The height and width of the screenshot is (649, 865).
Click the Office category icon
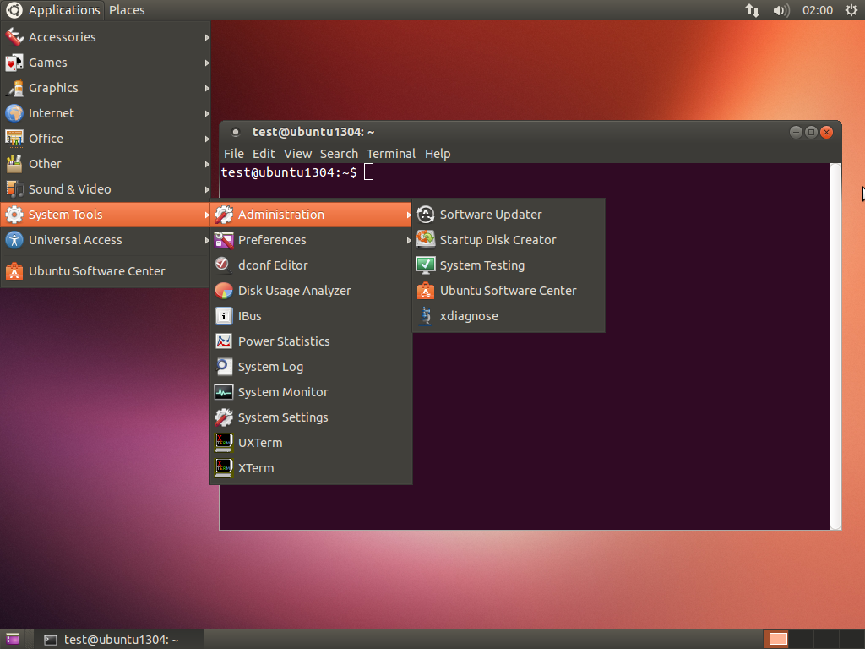[x=14, y=139]
